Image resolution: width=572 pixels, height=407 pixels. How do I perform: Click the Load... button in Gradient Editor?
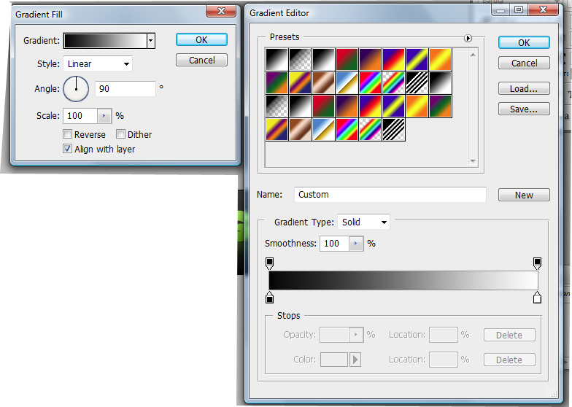coord(524,89)
